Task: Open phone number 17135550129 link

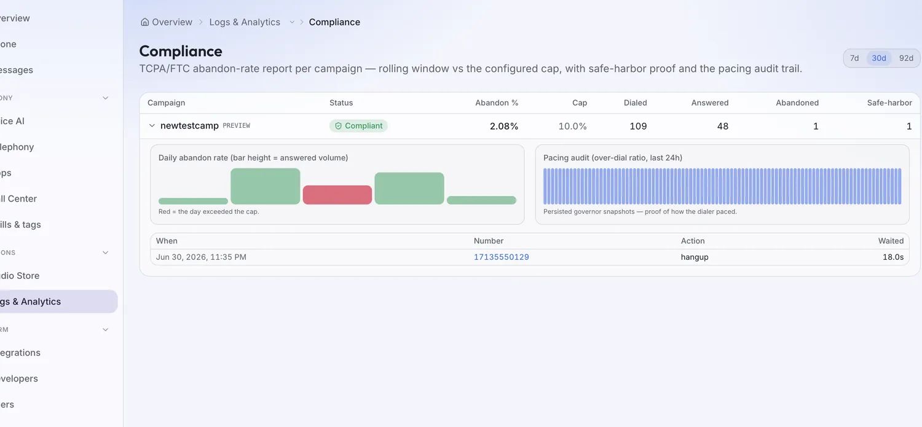Action: [501, 257]
